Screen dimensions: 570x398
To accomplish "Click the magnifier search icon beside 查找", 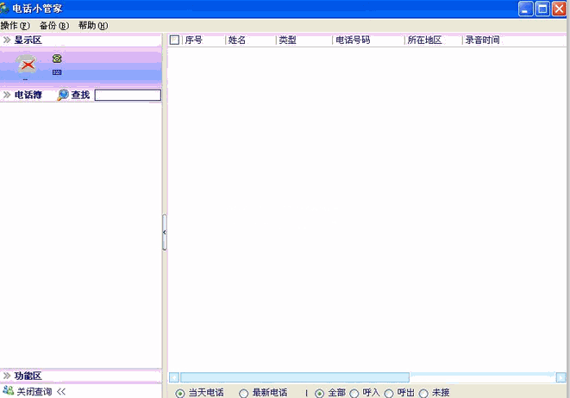I will (62, 96).
